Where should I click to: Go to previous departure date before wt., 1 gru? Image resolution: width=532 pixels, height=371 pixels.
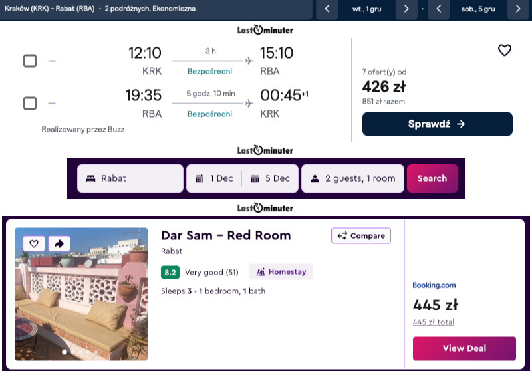click(327, 9)
